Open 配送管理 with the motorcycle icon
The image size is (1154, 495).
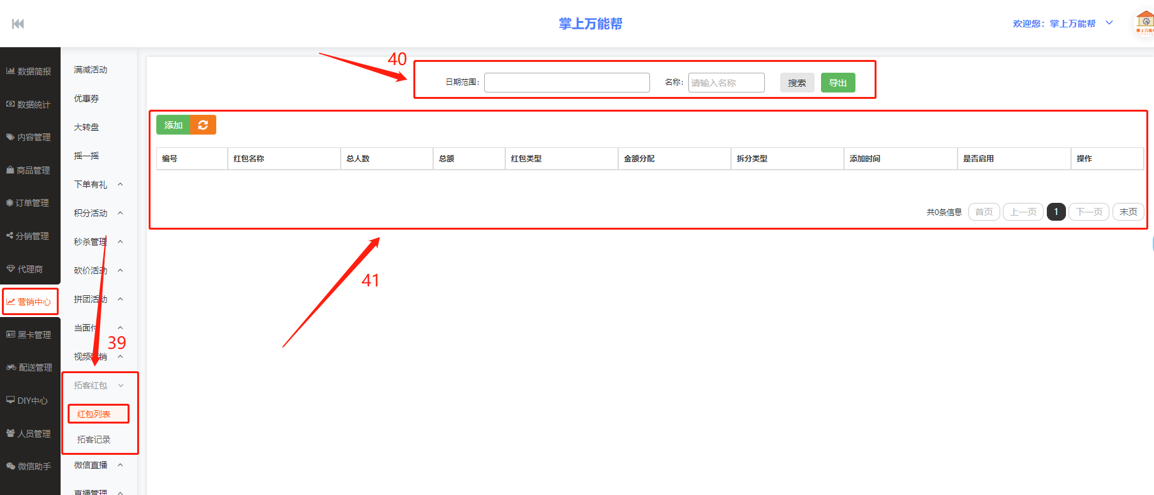coord(29,367)
